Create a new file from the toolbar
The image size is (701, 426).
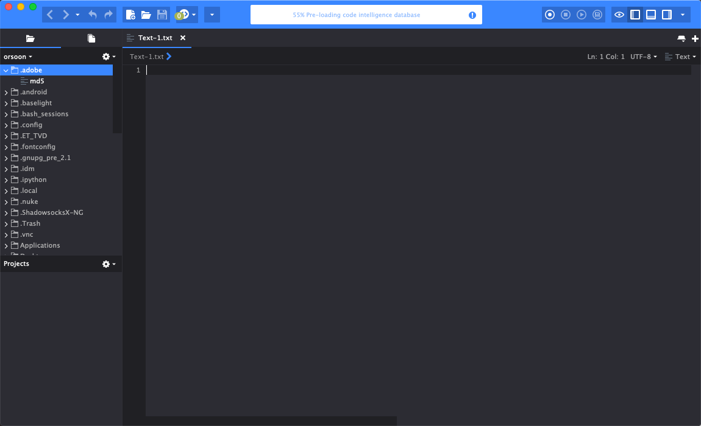point(130,15)
